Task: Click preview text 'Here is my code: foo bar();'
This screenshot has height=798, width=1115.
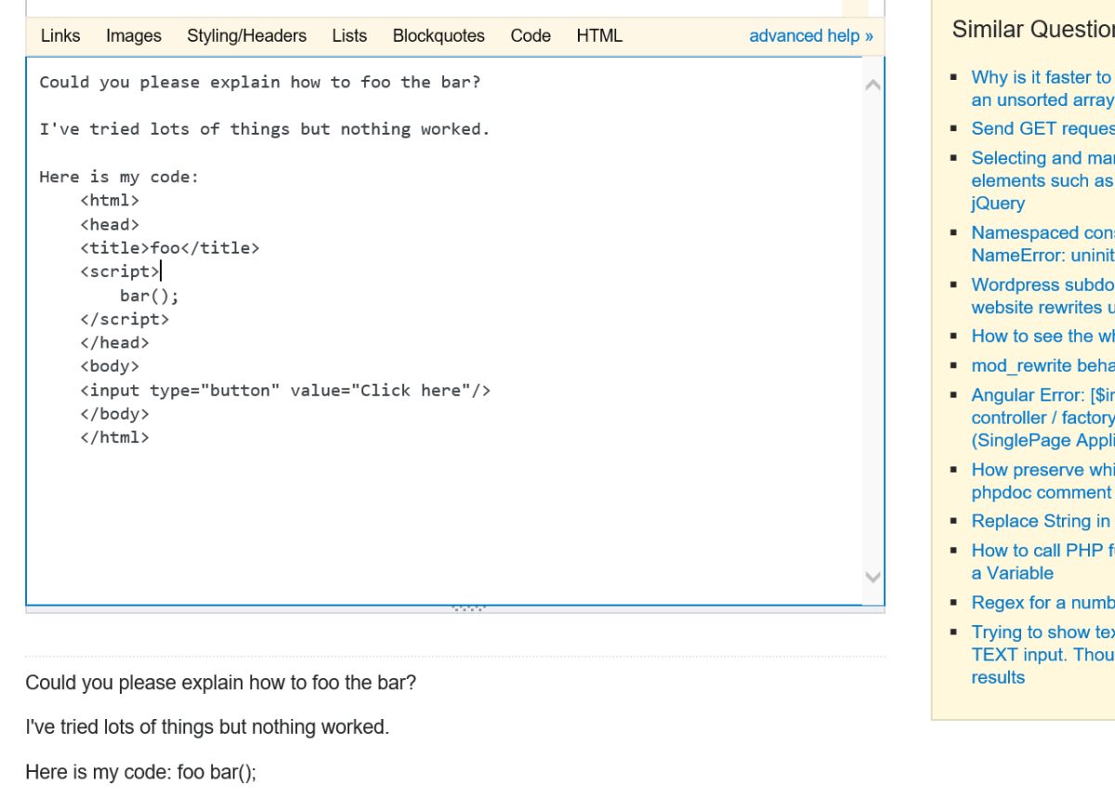Action: [x=140, y=773]
